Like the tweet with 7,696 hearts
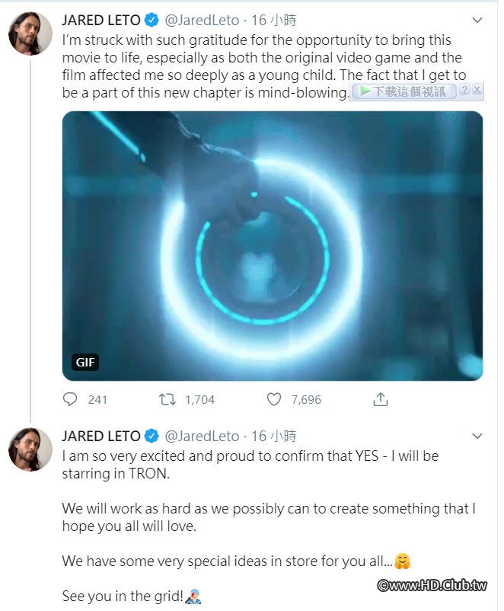The height and width of the screenshot is (611, 504). click(x=274, y=399)
